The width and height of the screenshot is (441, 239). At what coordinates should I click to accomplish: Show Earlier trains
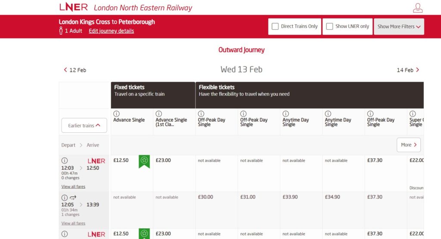tap(84, 126)
